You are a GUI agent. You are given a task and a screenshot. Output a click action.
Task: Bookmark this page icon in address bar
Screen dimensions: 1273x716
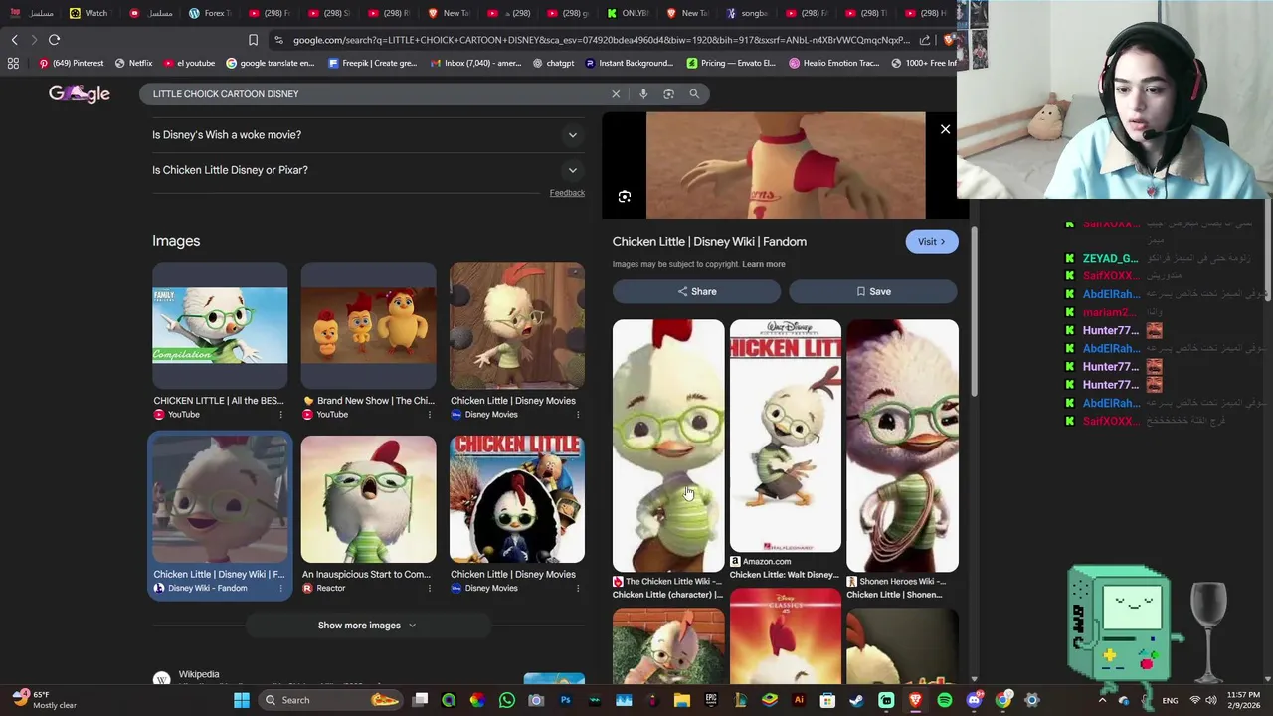tap(253, 40)
